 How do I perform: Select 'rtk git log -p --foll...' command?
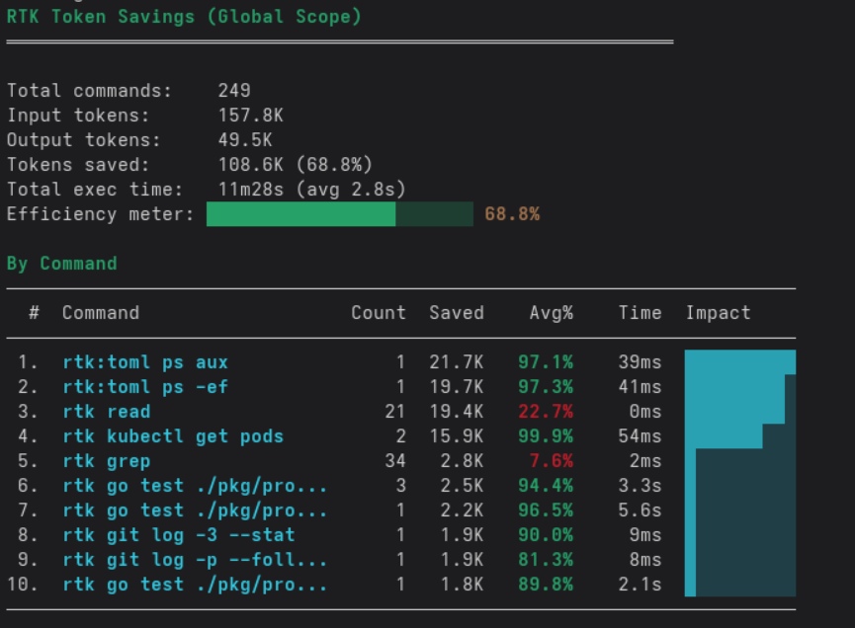tap(195, 559)
